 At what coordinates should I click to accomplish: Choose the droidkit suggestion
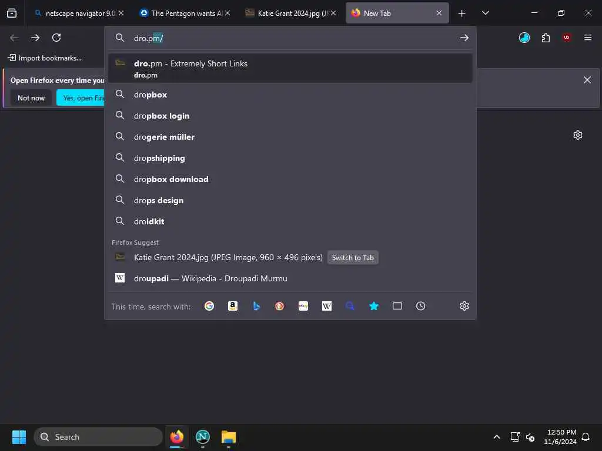click(x=290, y=221)
